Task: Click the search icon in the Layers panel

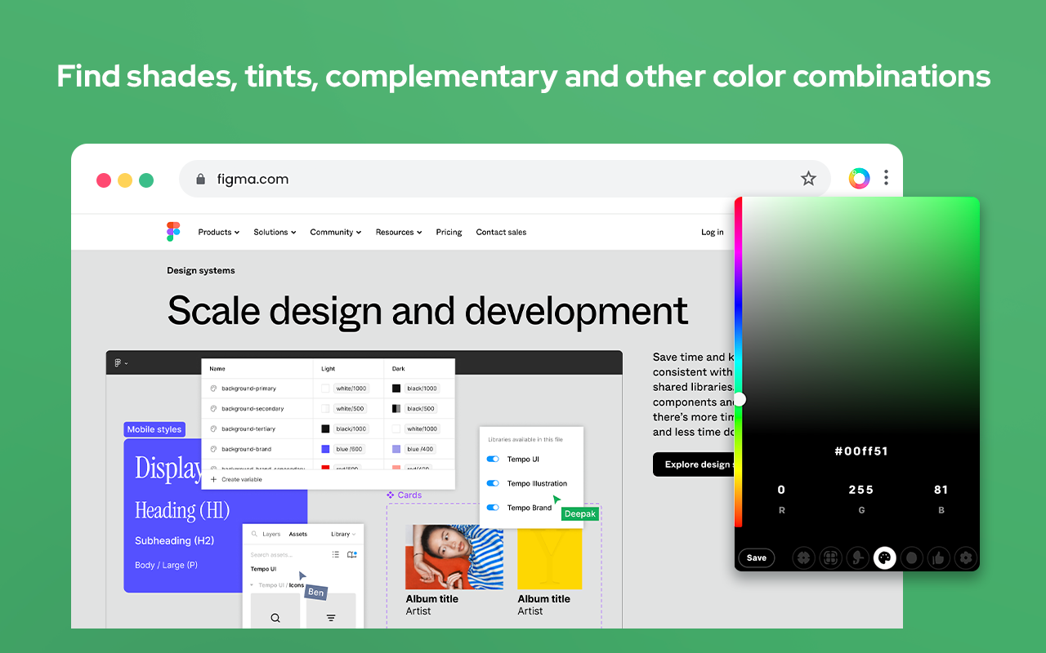Action: point(254,534)
